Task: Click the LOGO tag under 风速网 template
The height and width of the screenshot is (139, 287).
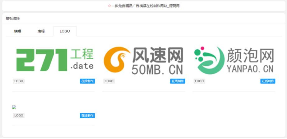Action: [x=109, y=81]
